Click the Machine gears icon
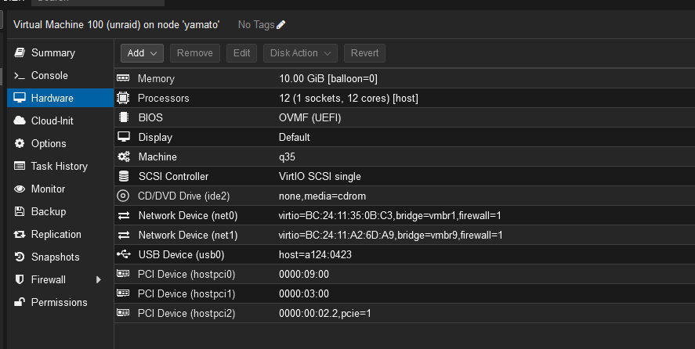The image size is (695, 349). click(124, 157)
